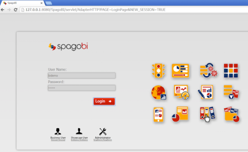Click the document with pie chart icon

point(180,114)
